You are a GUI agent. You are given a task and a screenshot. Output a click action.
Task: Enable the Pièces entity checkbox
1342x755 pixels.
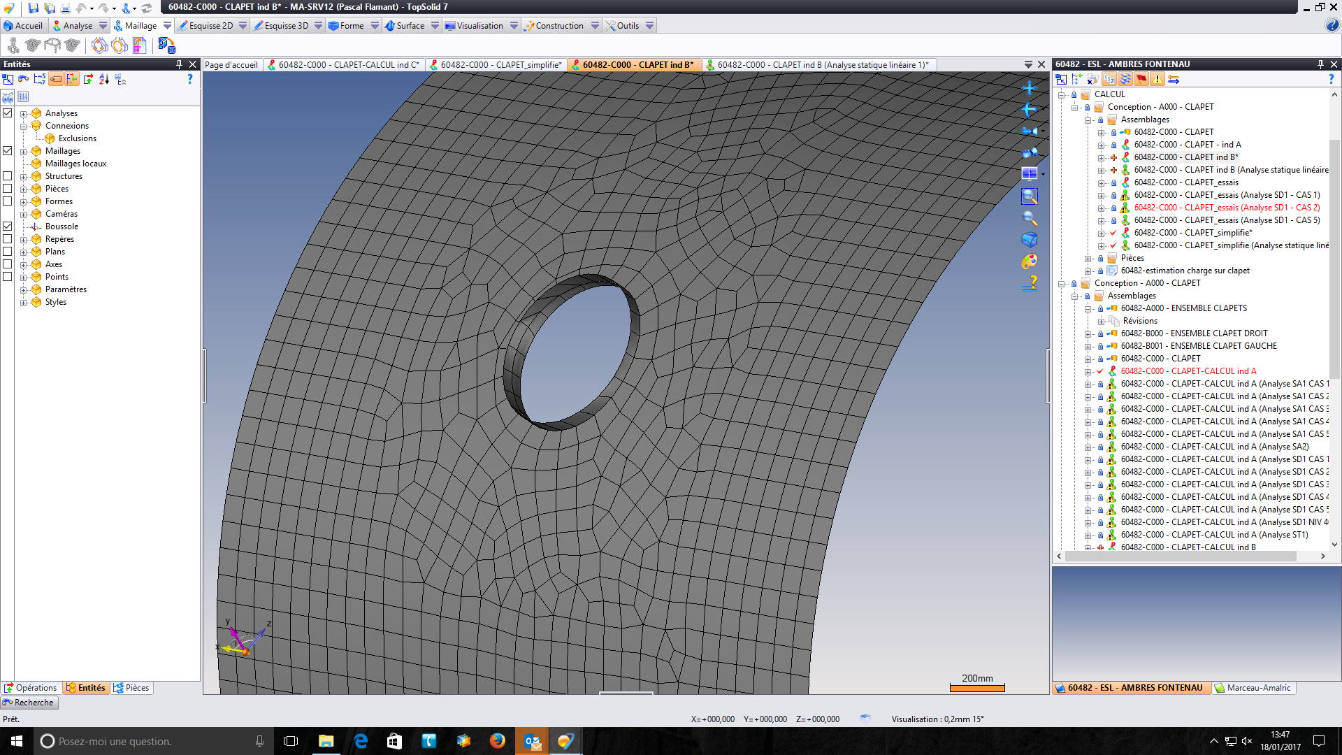pyautogui.click(x=8, y=188)
